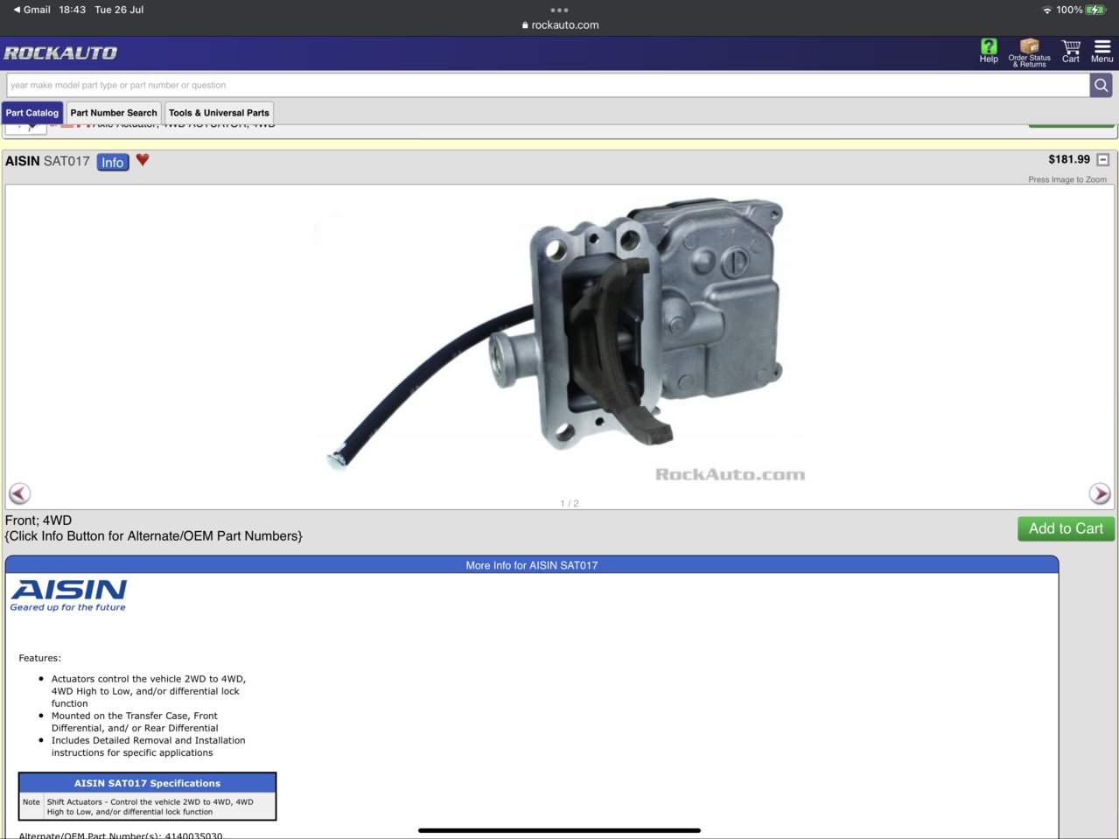Click the 'AISIN SAT017' product title

click(47, 161)
